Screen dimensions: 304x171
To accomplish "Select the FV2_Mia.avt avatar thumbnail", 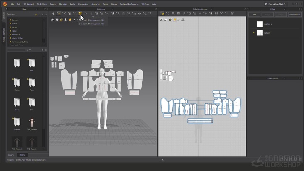I will (x=32, y=122).
